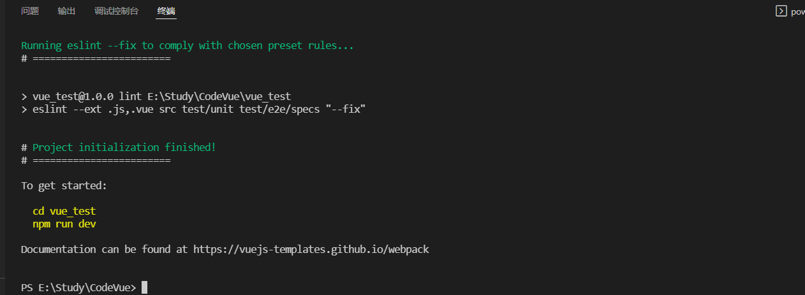
Task: Click the PowerShell terminal shell icon
Action: 781,11
